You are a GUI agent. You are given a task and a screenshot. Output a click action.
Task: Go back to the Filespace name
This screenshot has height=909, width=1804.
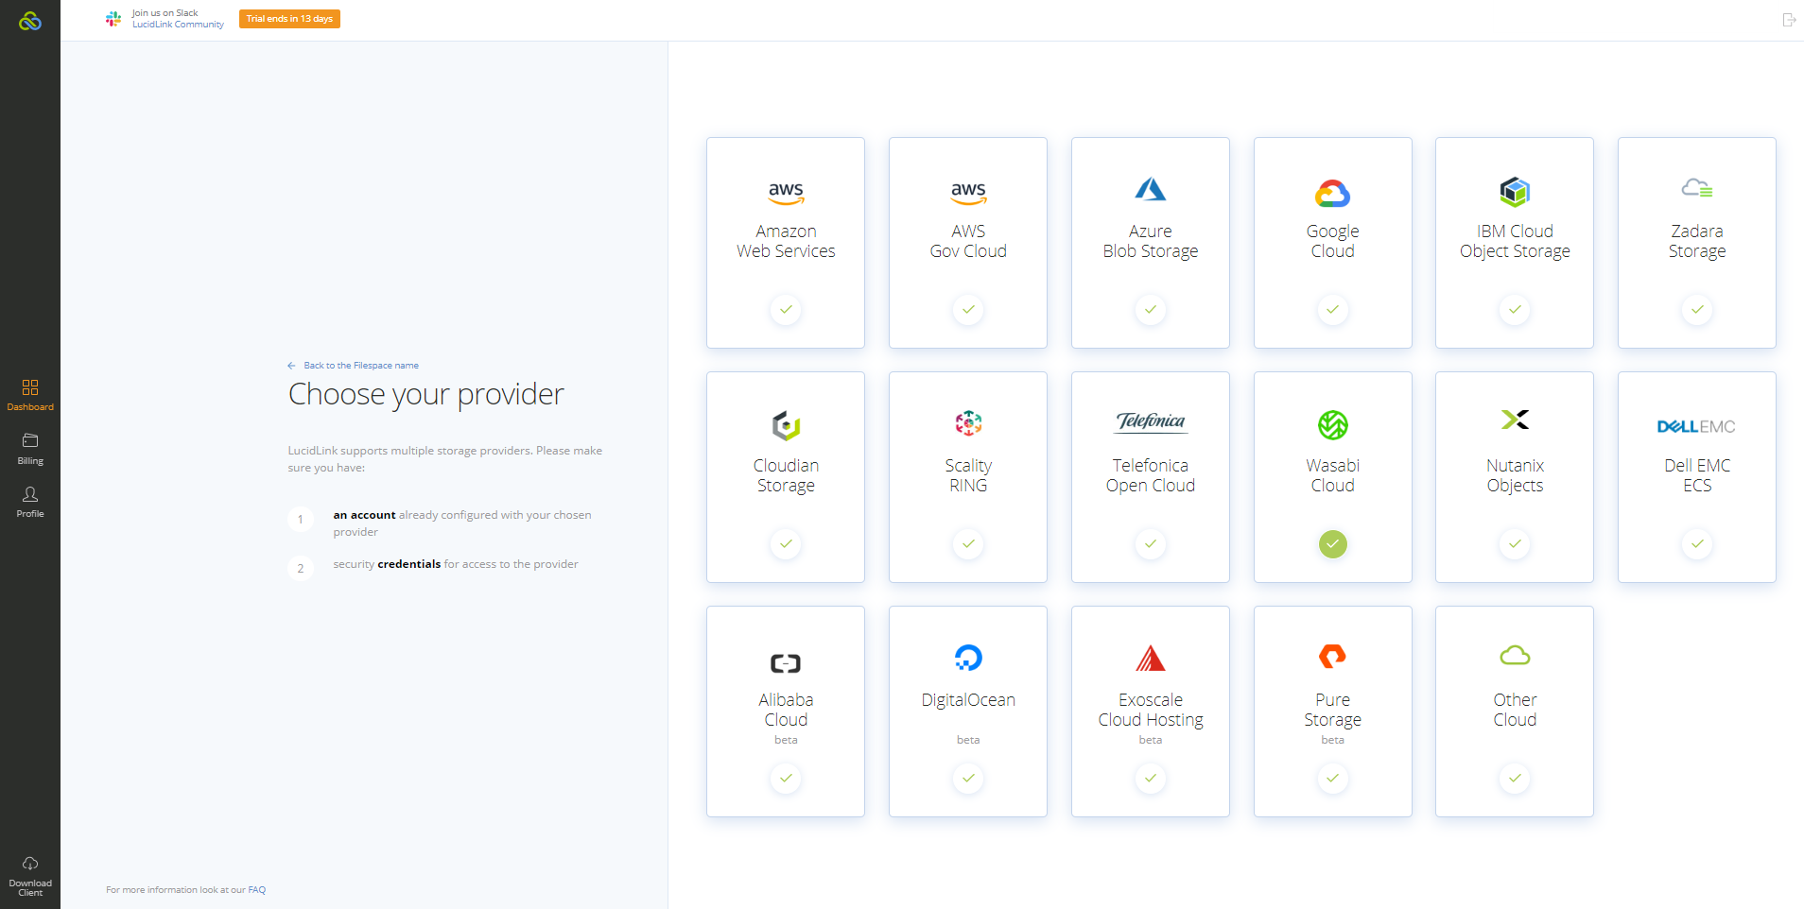(360, 366)
